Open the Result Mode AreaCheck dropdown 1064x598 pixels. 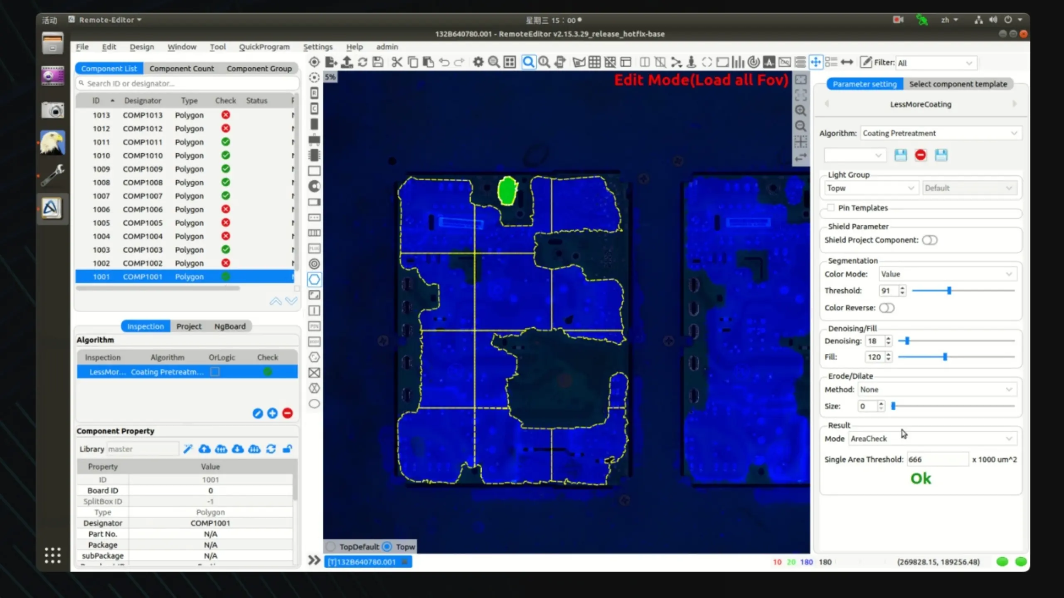pos(932,439)
